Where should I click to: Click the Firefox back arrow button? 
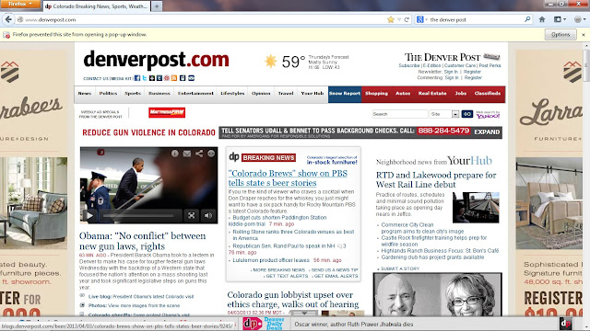(x=8, y=19)
